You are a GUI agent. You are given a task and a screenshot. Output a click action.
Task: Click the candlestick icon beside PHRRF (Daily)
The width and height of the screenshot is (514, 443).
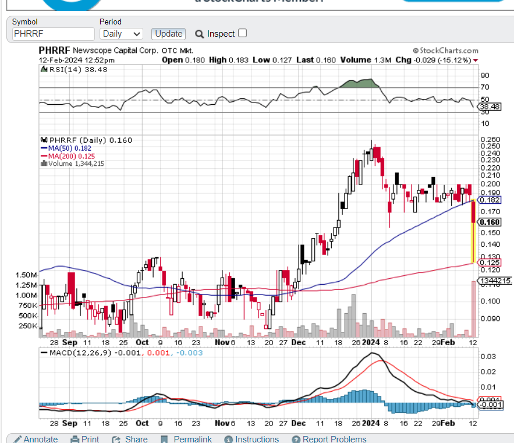click(44, 140)
